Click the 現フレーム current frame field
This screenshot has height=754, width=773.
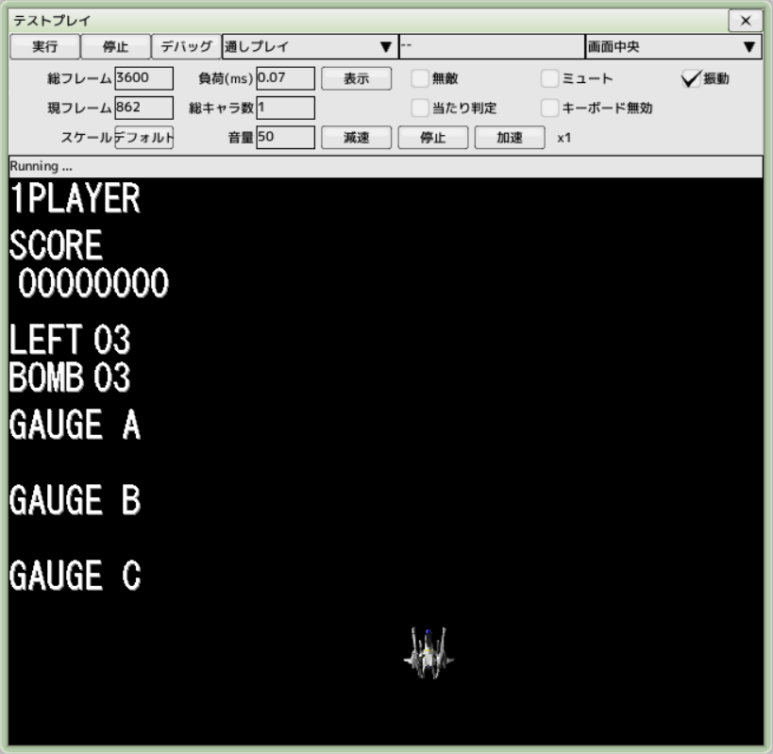tap(143, 108)
